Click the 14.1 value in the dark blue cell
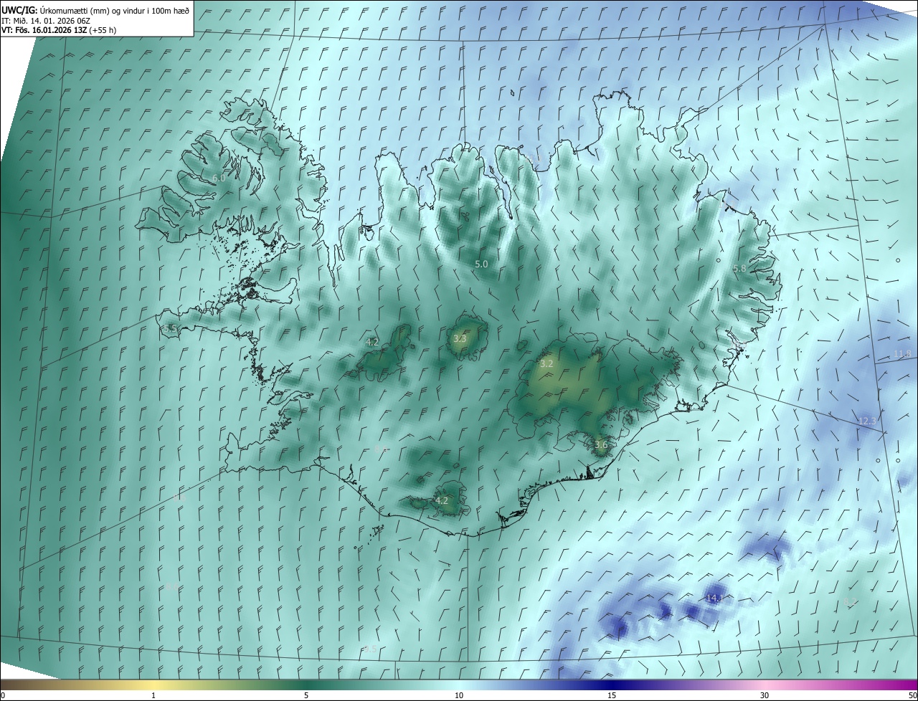Image resolution: width=918 pixels, height=701 pixels. (715, 598)
